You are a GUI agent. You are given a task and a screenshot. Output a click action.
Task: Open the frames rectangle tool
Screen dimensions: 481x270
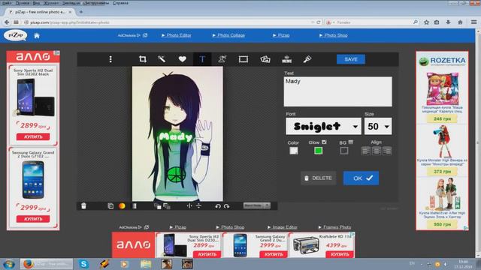pyautogui.click(x=244, y=59)
